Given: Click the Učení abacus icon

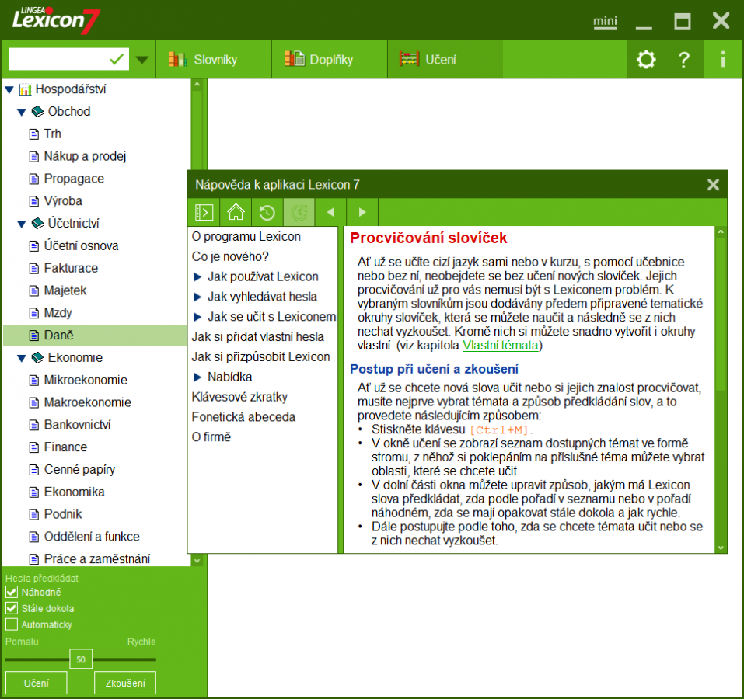Looking at the screenshot, I should pos(410,58).
